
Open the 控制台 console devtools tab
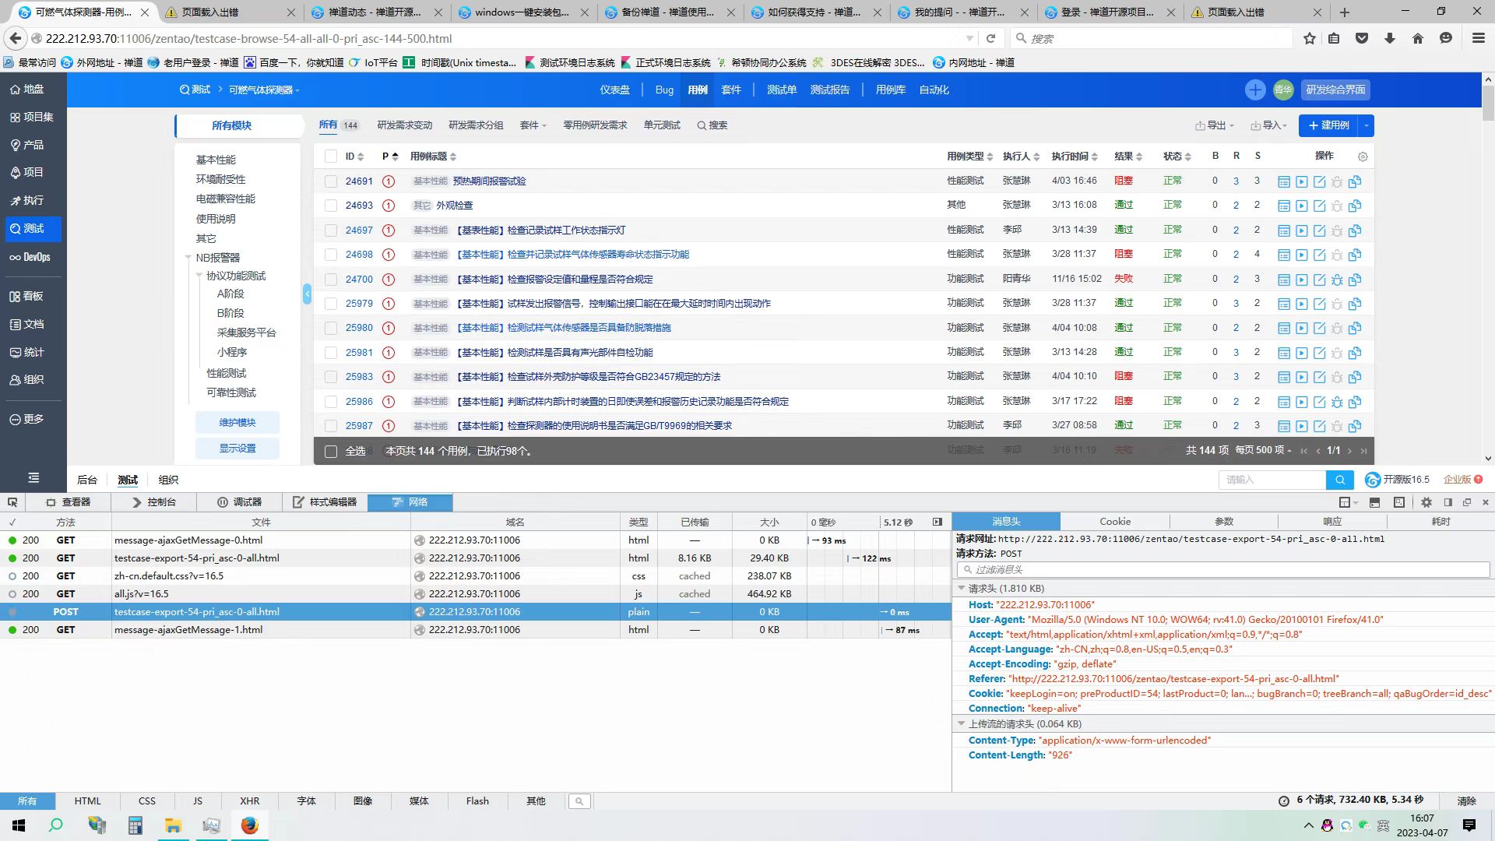point(154,502)
